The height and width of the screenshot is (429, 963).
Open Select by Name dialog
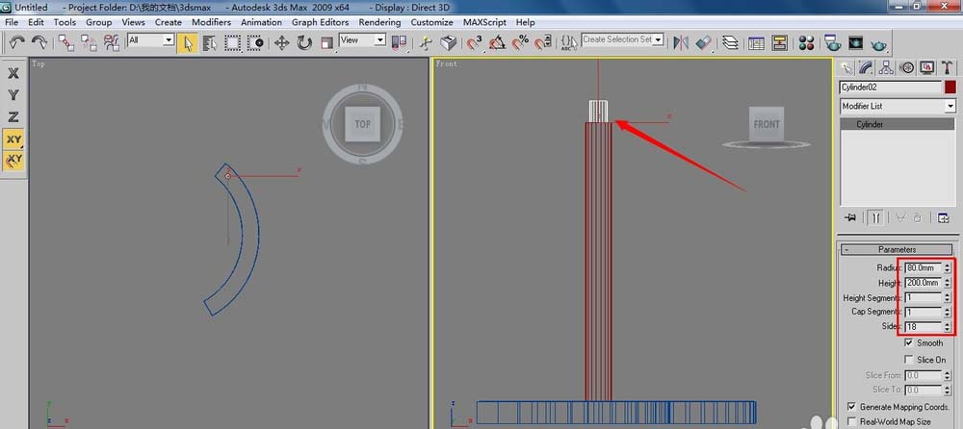pos(210,42)
